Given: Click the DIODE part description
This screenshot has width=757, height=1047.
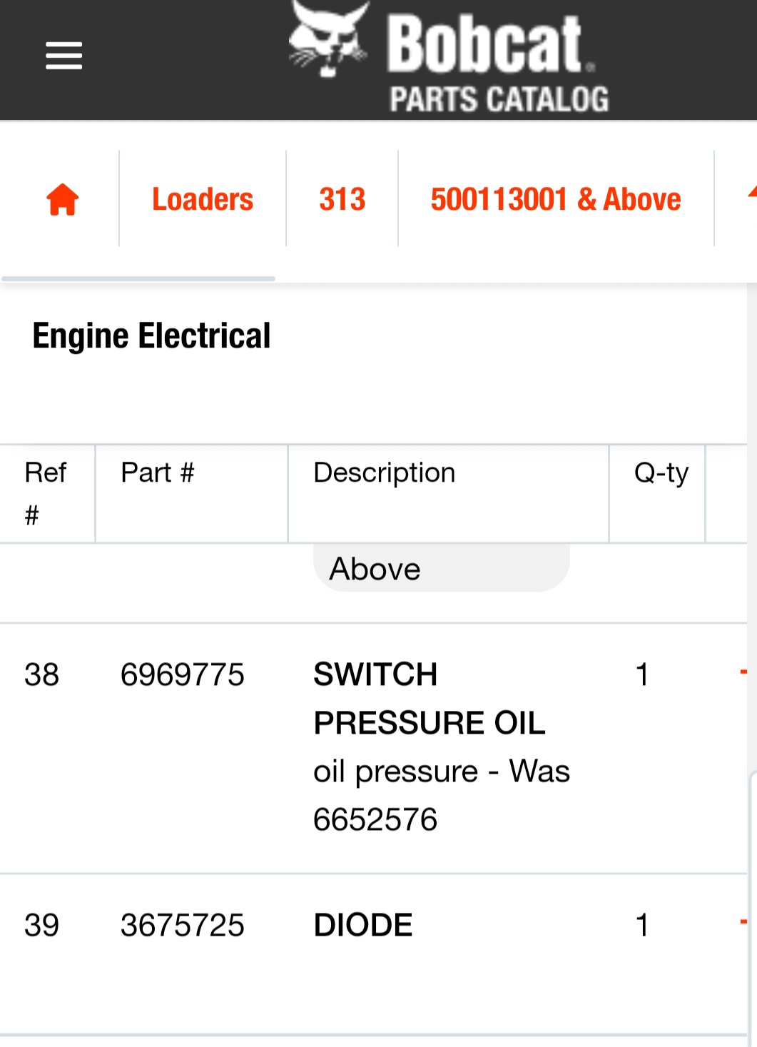Looking at the screenshot, I should (363, 926).
